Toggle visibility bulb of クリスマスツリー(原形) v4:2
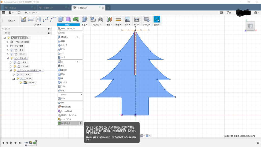The height and width of the screenshot is (147, 261). [15, 70]
